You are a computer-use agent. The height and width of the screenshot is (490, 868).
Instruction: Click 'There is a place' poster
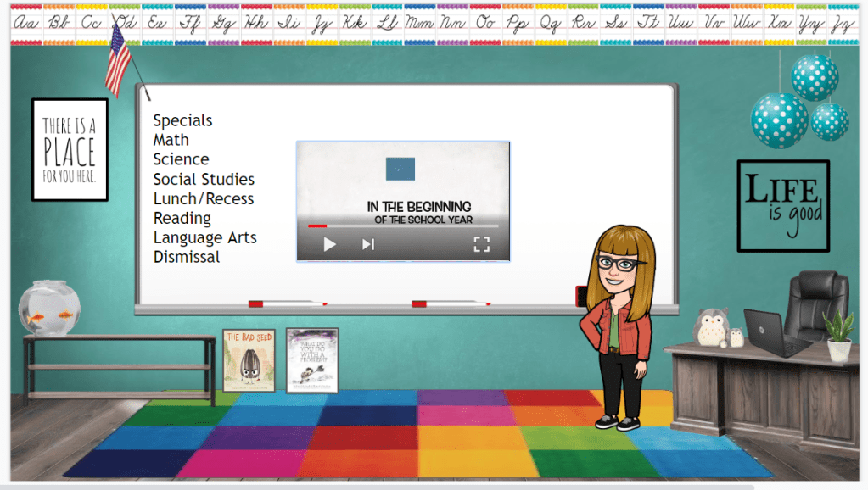(x=70, y=149)
